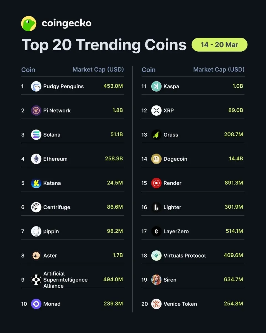Screen dimensions: 266x333
Task: Click the Venice Token coin icon
Action: click(x=156, y=304)
